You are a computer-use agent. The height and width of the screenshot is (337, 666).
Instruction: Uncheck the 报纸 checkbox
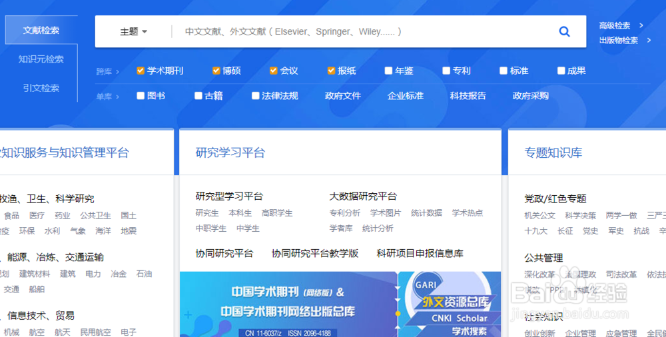pos(331,71)
